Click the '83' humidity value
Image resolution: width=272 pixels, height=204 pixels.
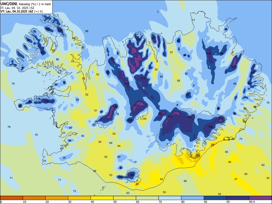click(57, 59)
